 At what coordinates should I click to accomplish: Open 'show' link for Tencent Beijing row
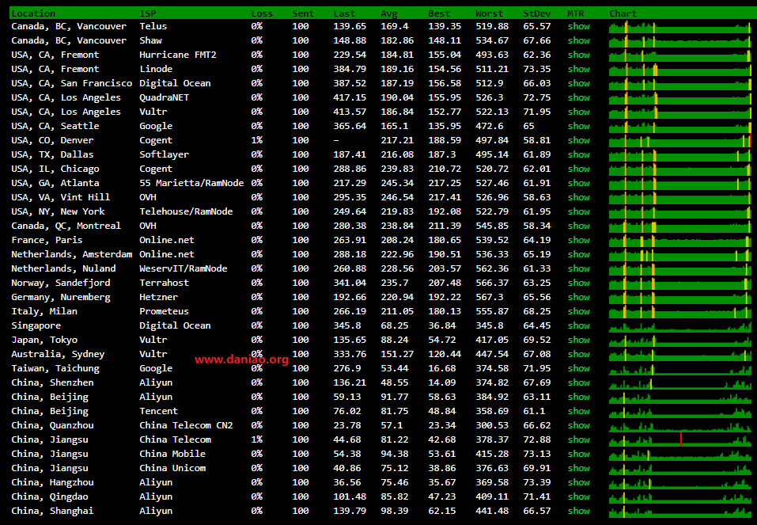click(x=578, y=412)
